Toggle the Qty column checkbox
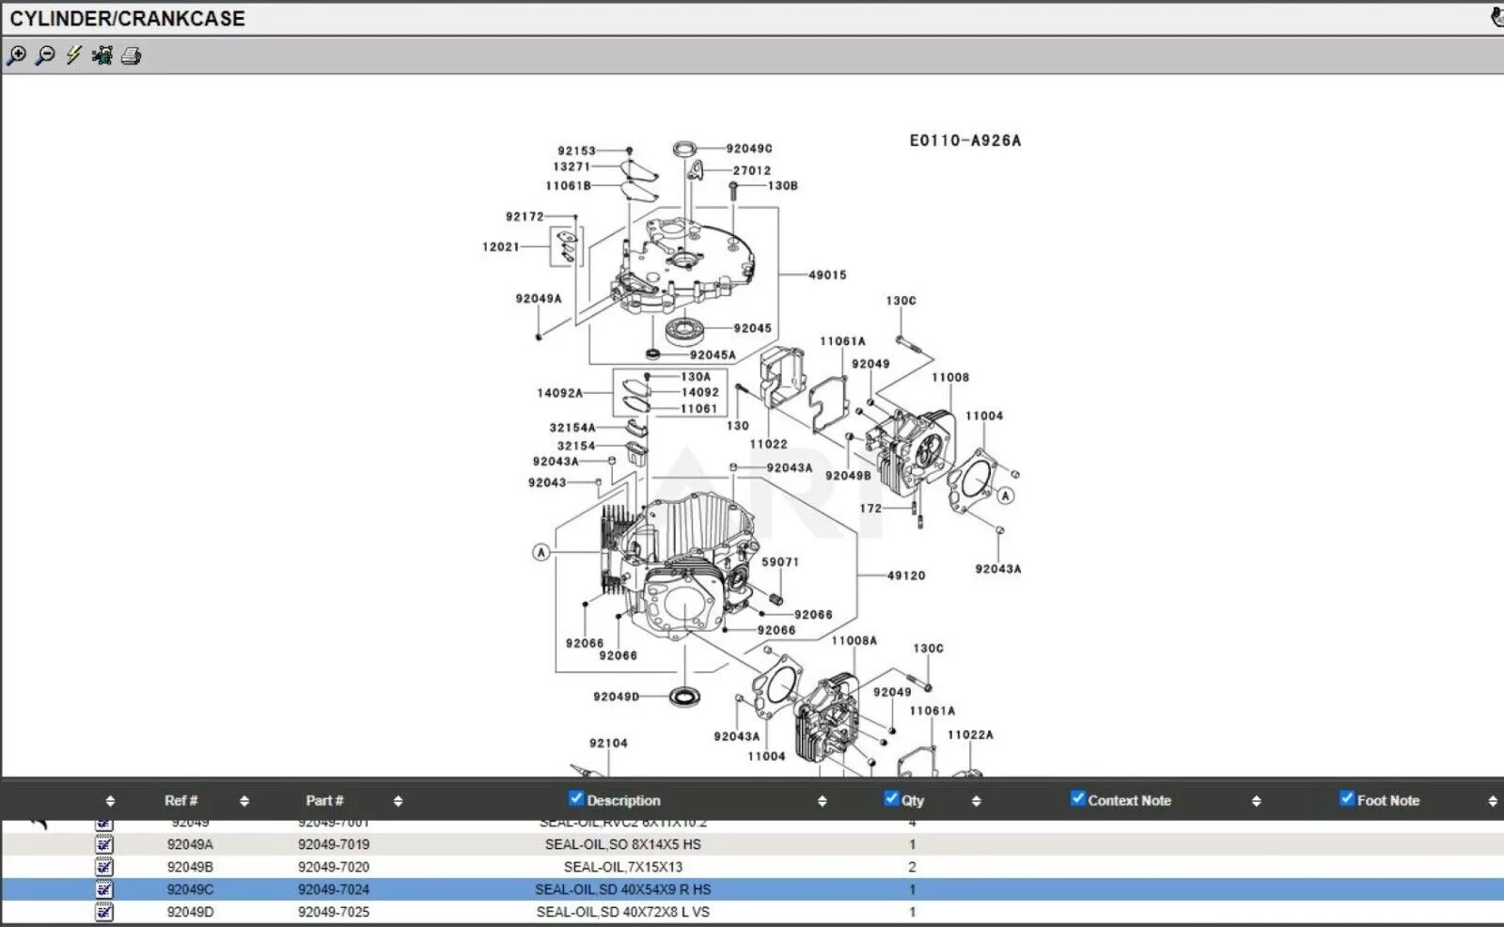 click(891, 798)
